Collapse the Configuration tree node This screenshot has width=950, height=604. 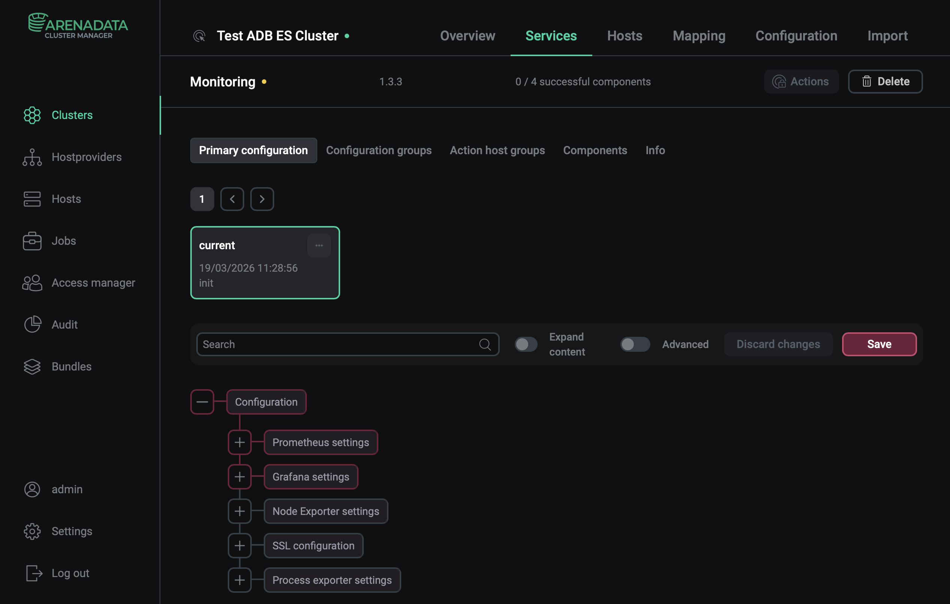pos(202,402)
